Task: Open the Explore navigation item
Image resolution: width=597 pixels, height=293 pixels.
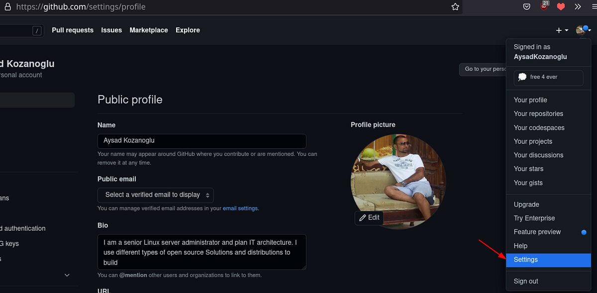Action: 188,30
